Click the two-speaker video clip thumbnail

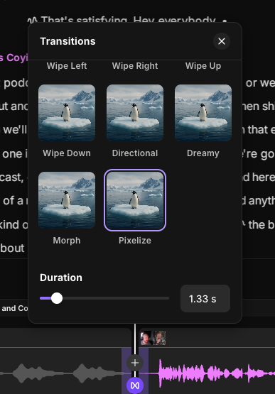tap(153, 338)
